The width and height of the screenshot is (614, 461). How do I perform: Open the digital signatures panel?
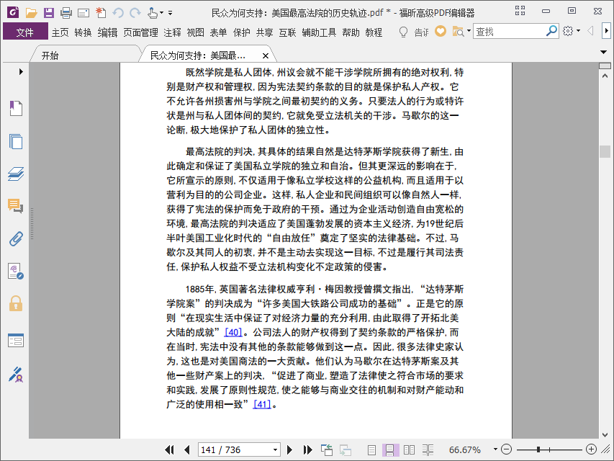[x=16, y=271]
